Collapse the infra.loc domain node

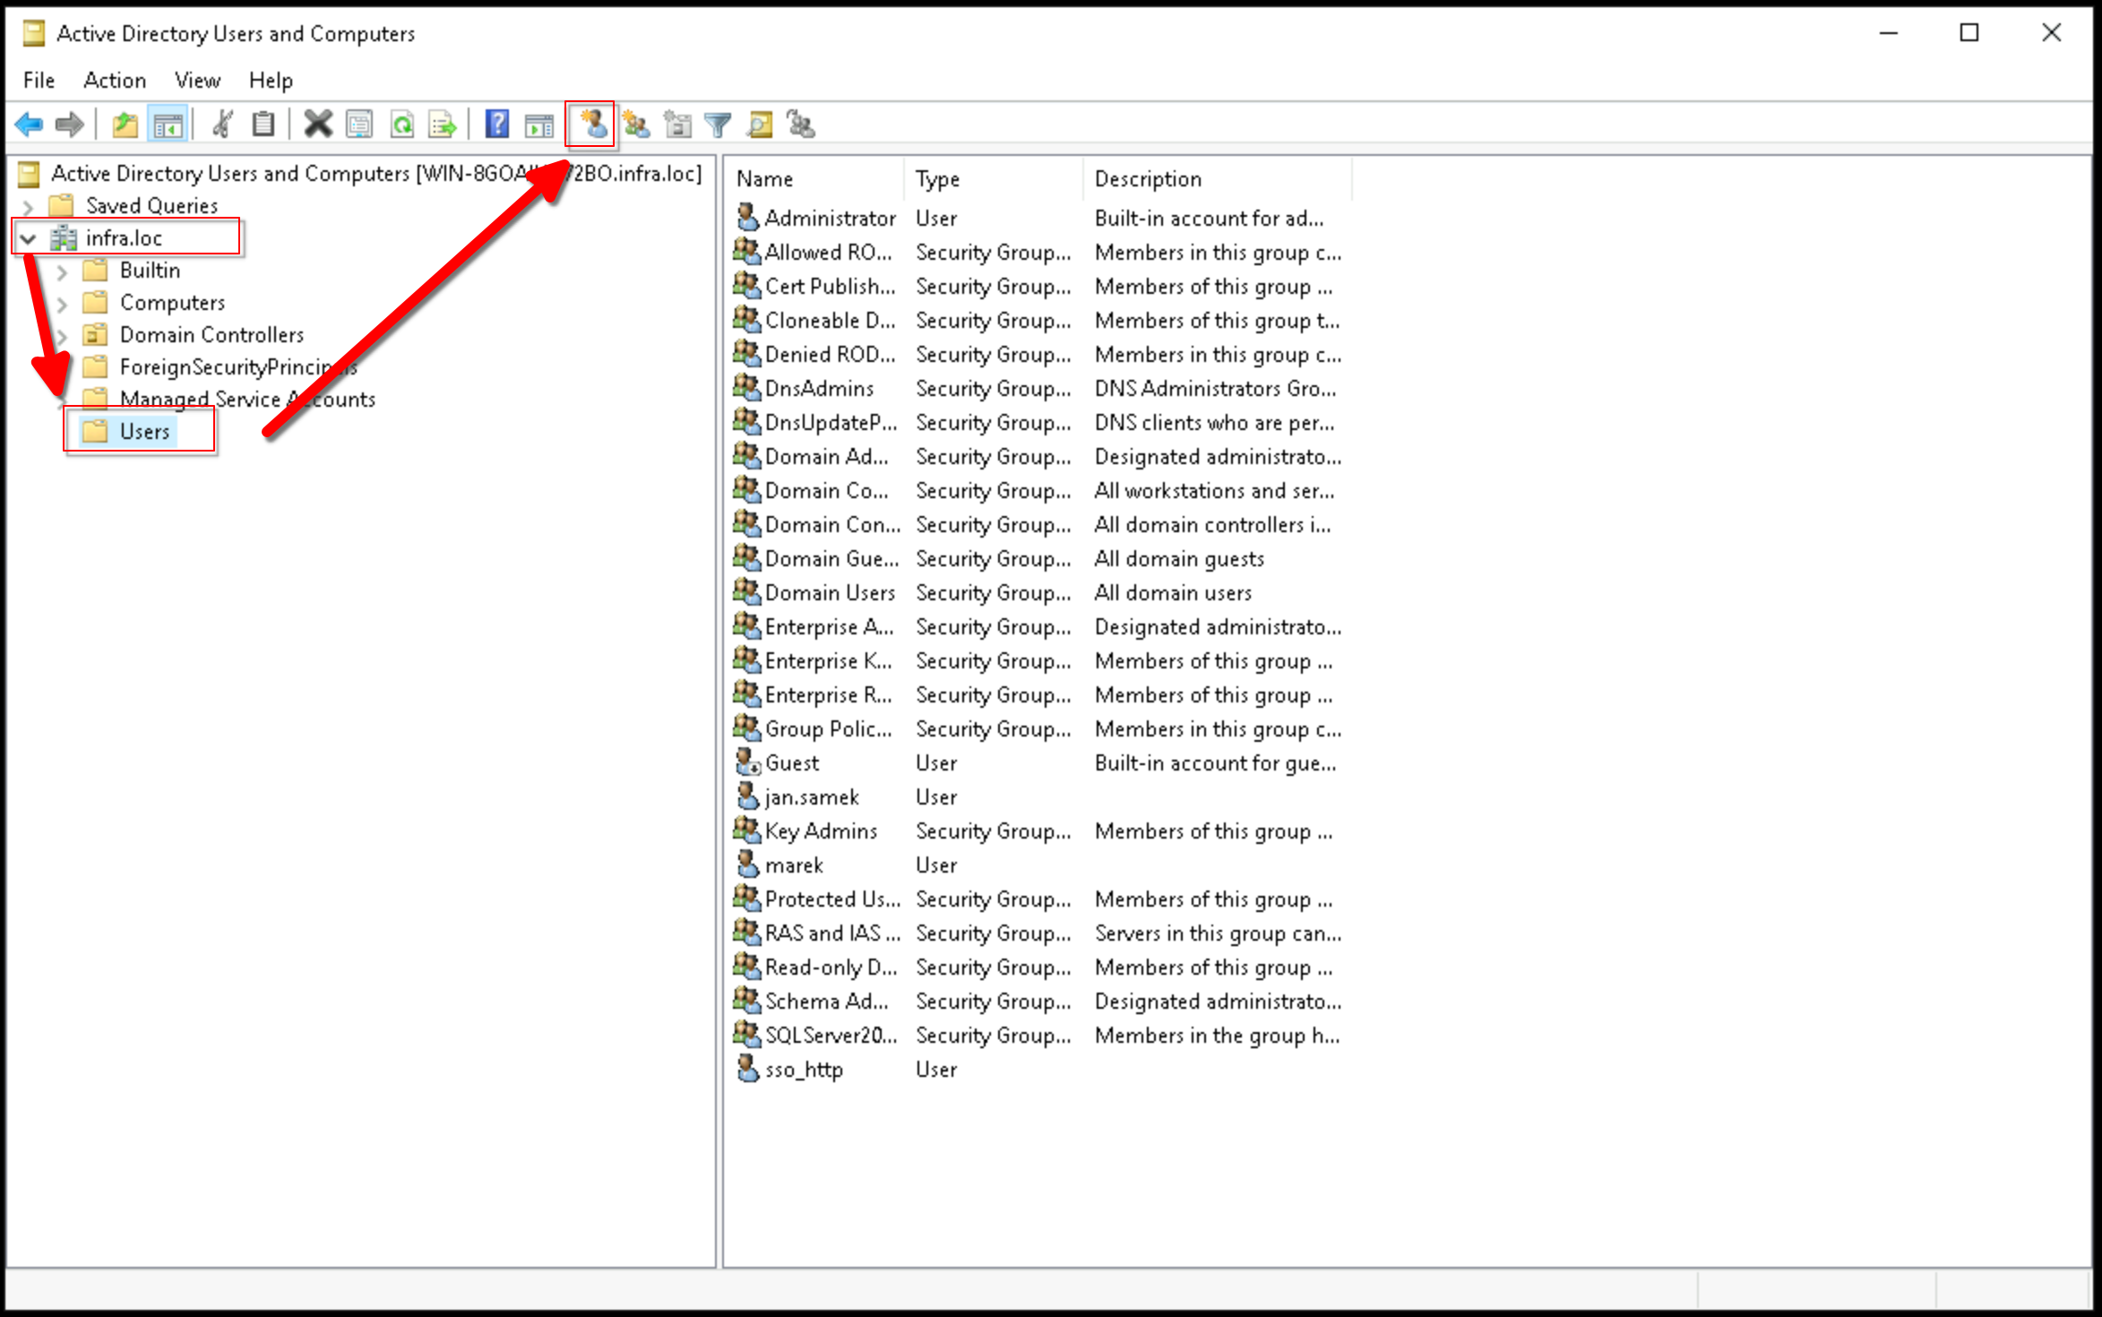click(28, 237)
